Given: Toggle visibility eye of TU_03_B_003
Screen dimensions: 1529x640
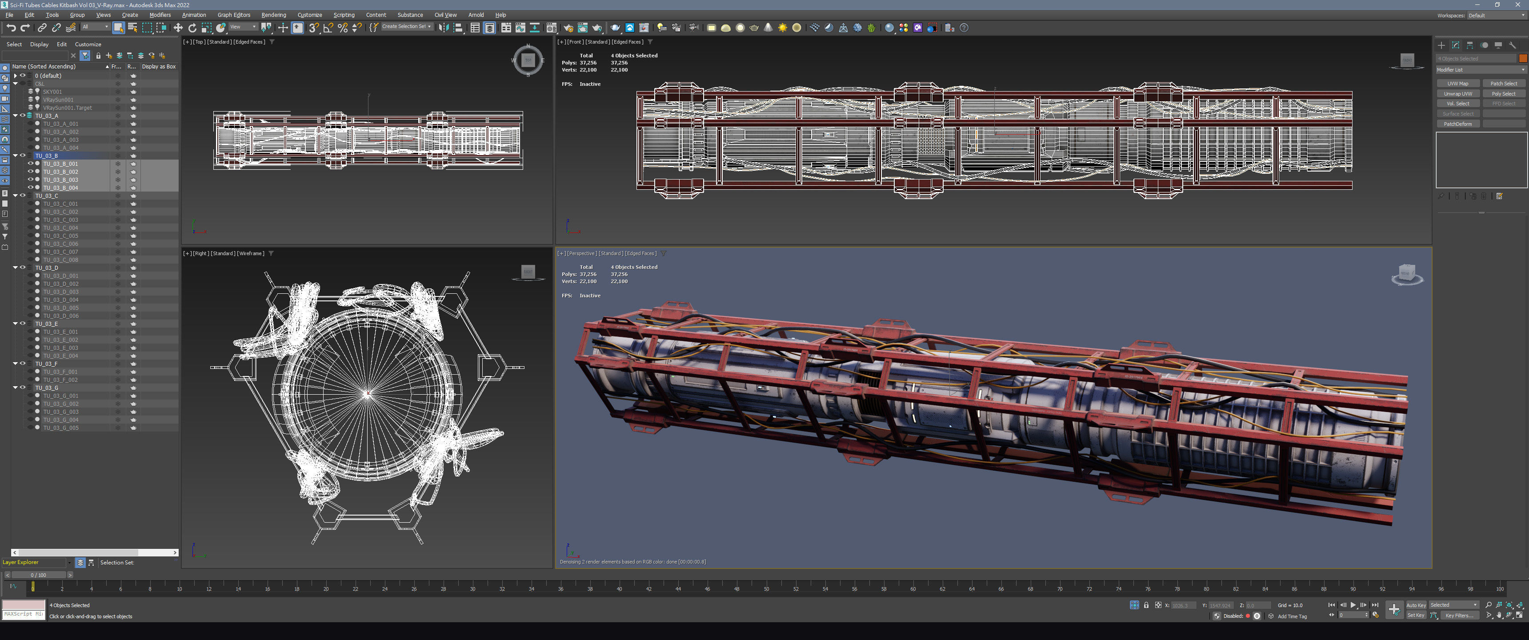Looking at the screenshot, I should [31, 180].
